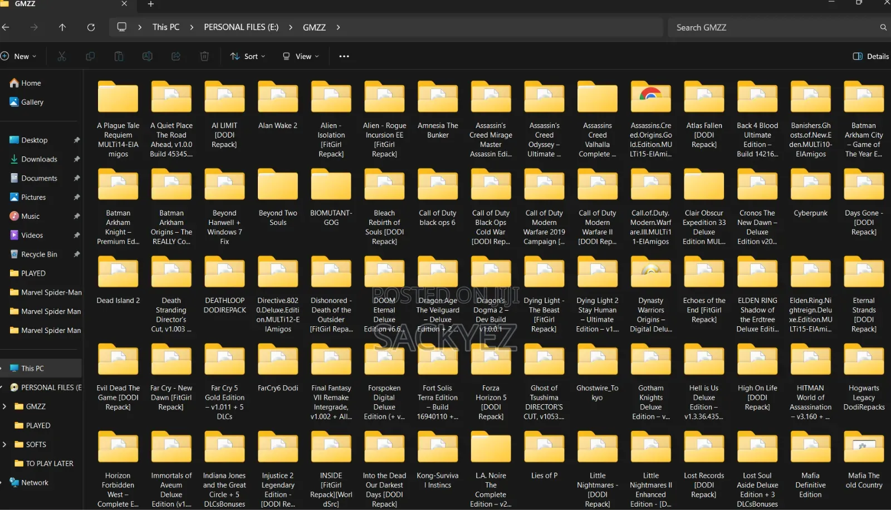Click the New button
This screenshot has width=891, height=510.
point(19,56)
